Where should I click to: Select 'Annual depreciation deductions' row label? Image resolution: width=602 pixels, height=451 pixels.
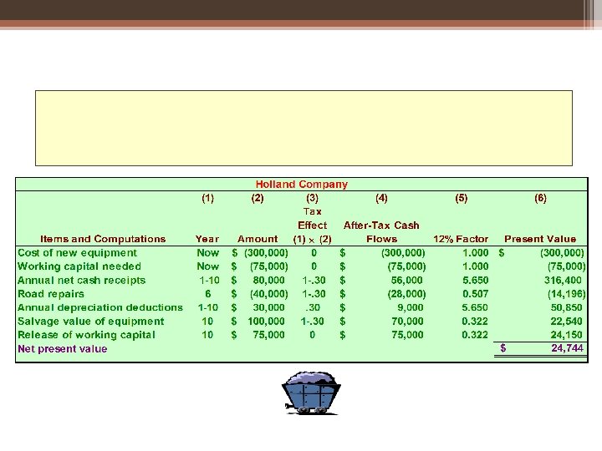point(100,307)
